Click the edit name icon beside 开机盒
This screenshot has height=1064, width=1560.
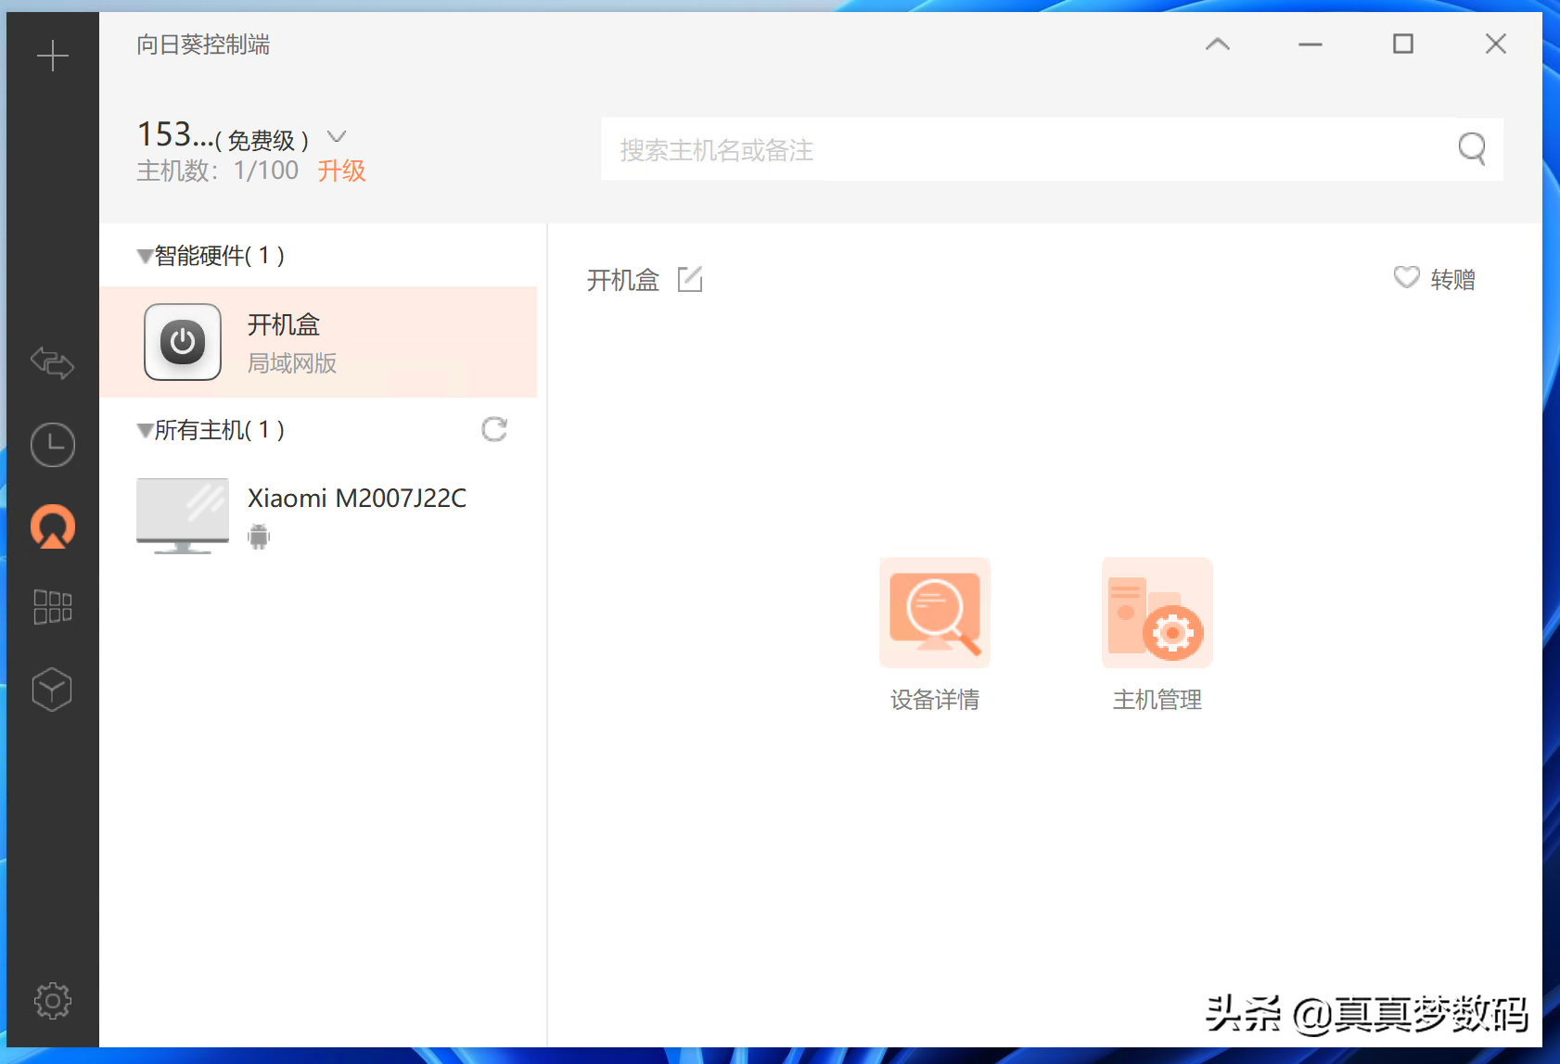[x=690, y=279]
